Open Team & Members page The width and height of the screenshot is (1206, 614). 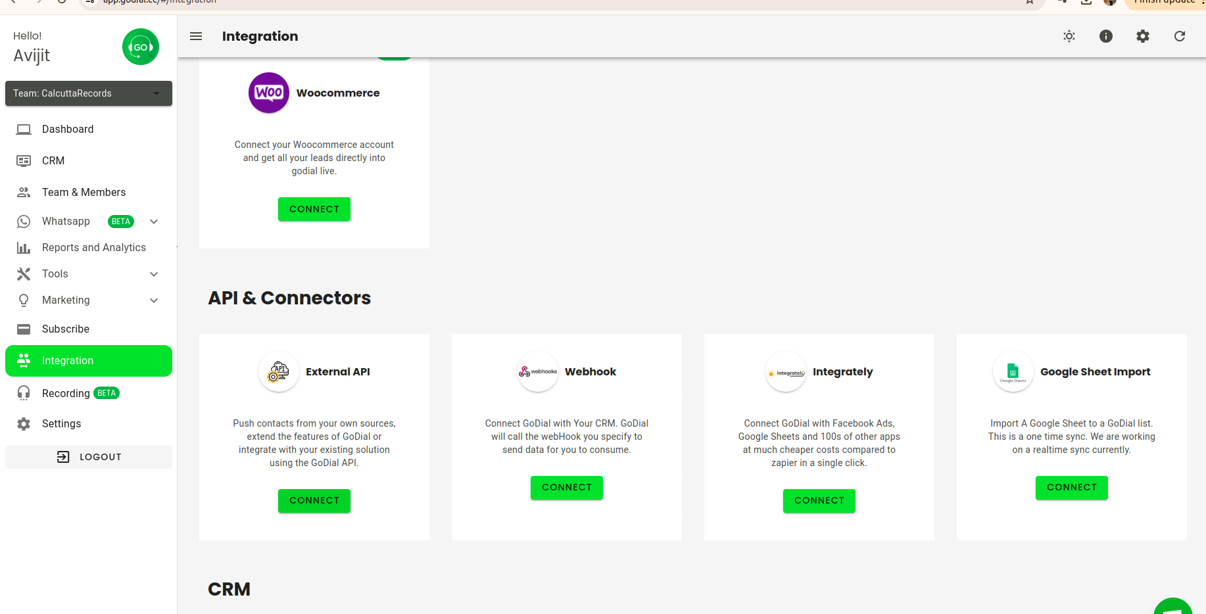89,193
